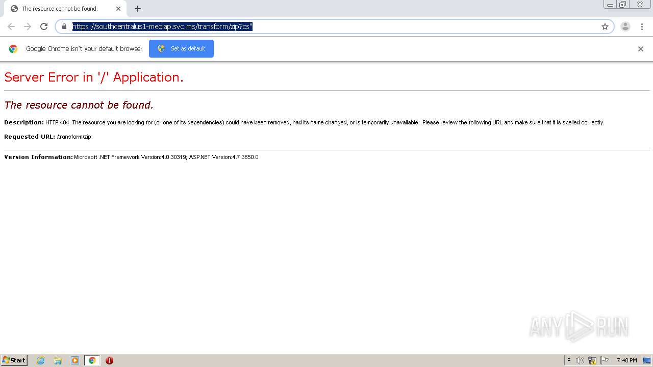Go forward using the forward arrow
The height and width of the screenshot is (367, 653).
[28, 27]
